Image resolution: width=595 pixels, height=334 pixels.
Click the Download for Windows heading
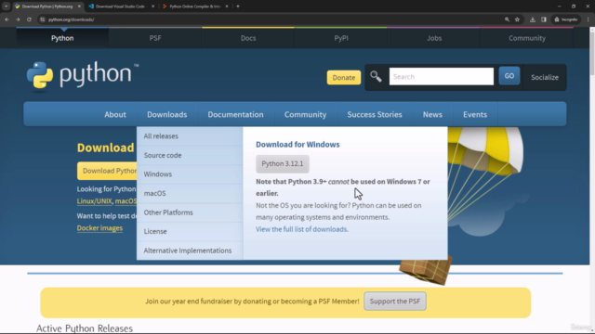point(297,145)
